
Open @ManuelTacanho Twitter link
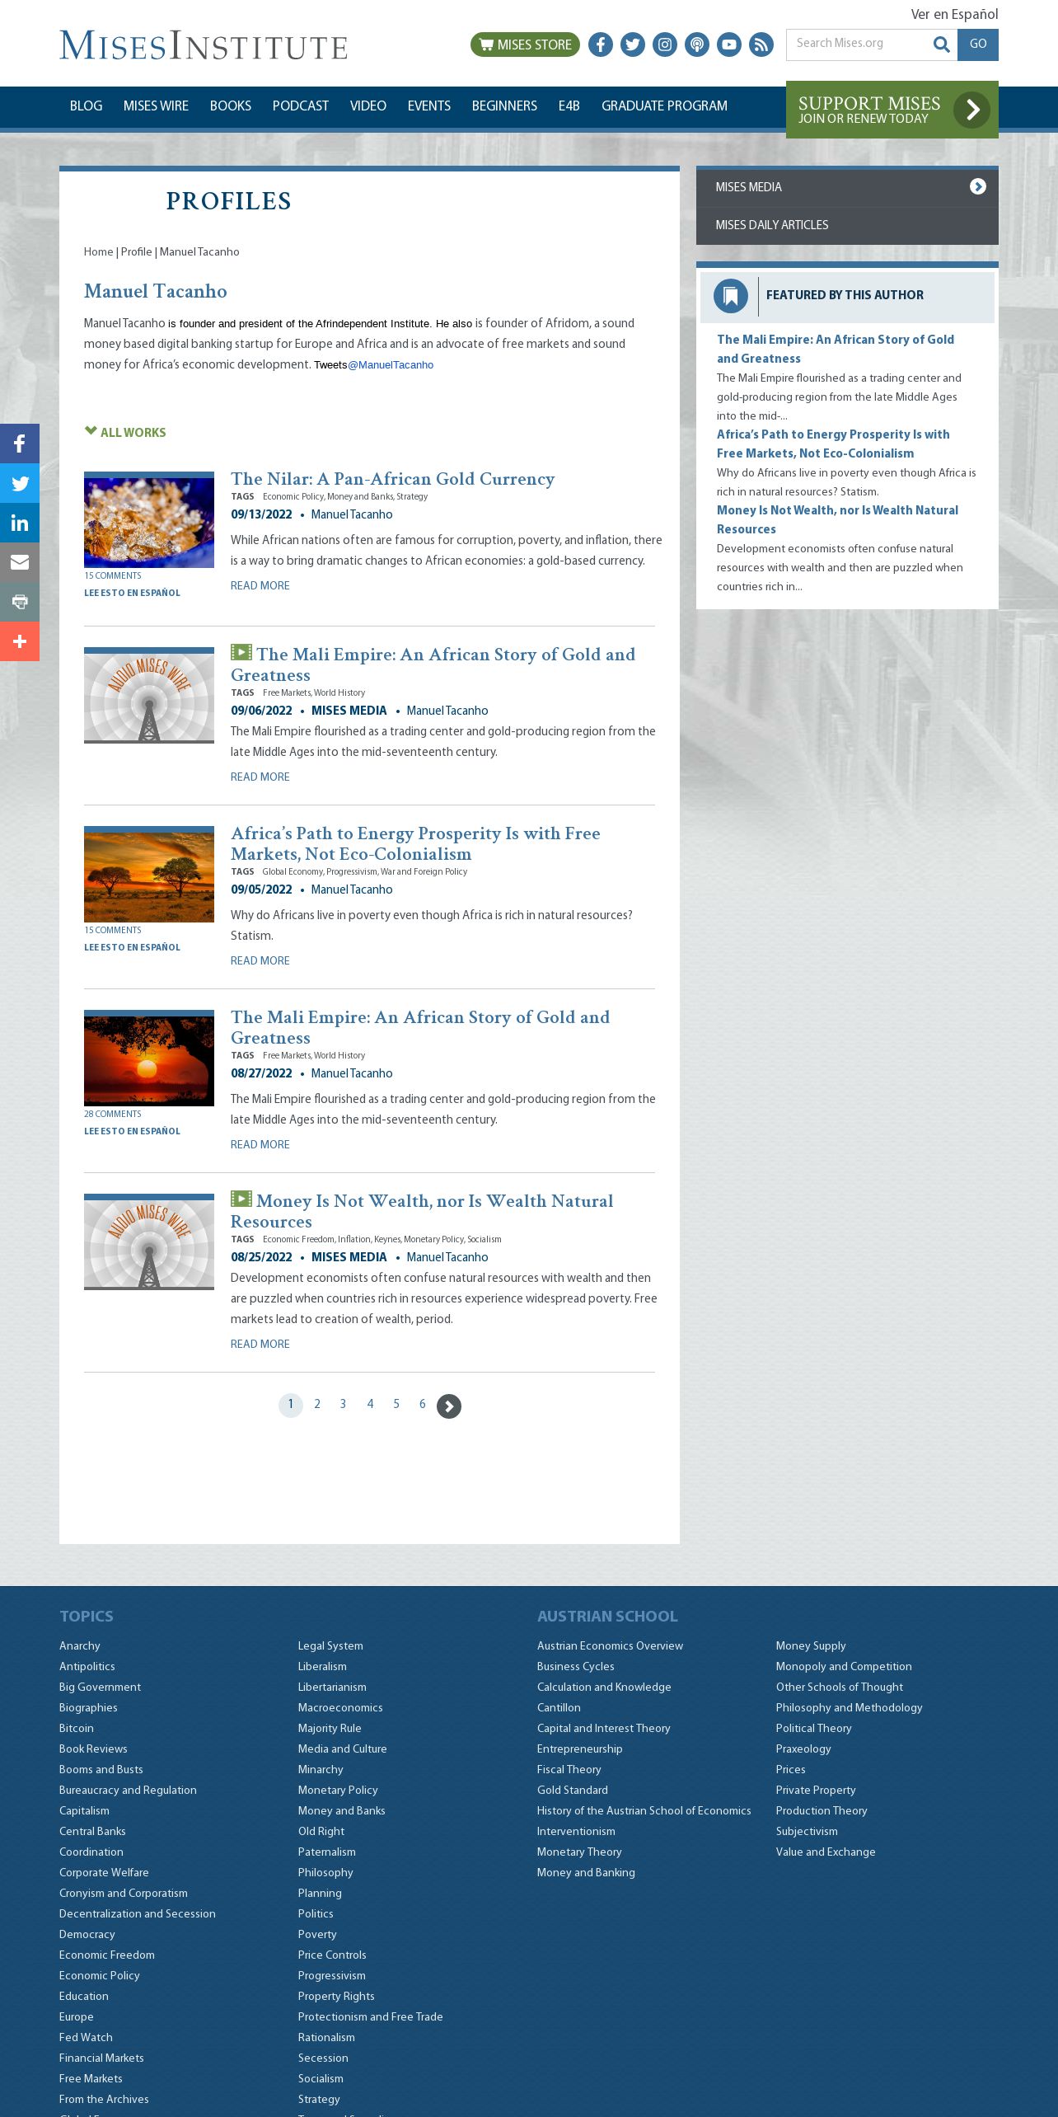coord(391,364)
